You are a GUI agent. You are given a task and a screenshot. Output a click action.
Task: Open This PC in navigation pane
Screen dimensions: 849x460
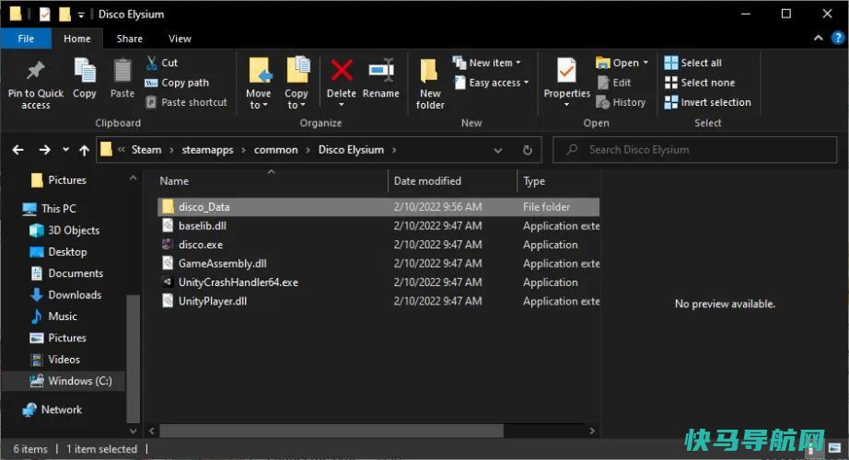coord(50,208)
